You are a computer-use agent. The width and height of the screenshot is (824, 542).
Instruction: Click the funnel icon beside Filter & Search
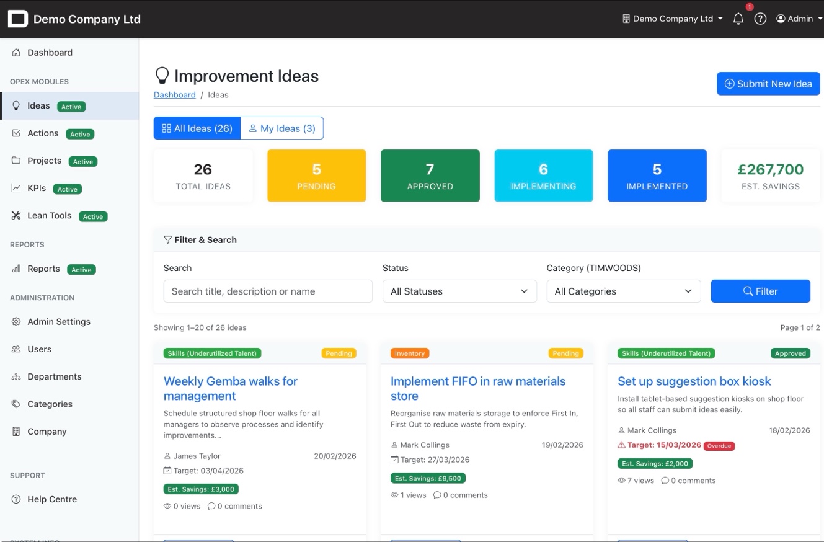(167, 239)
